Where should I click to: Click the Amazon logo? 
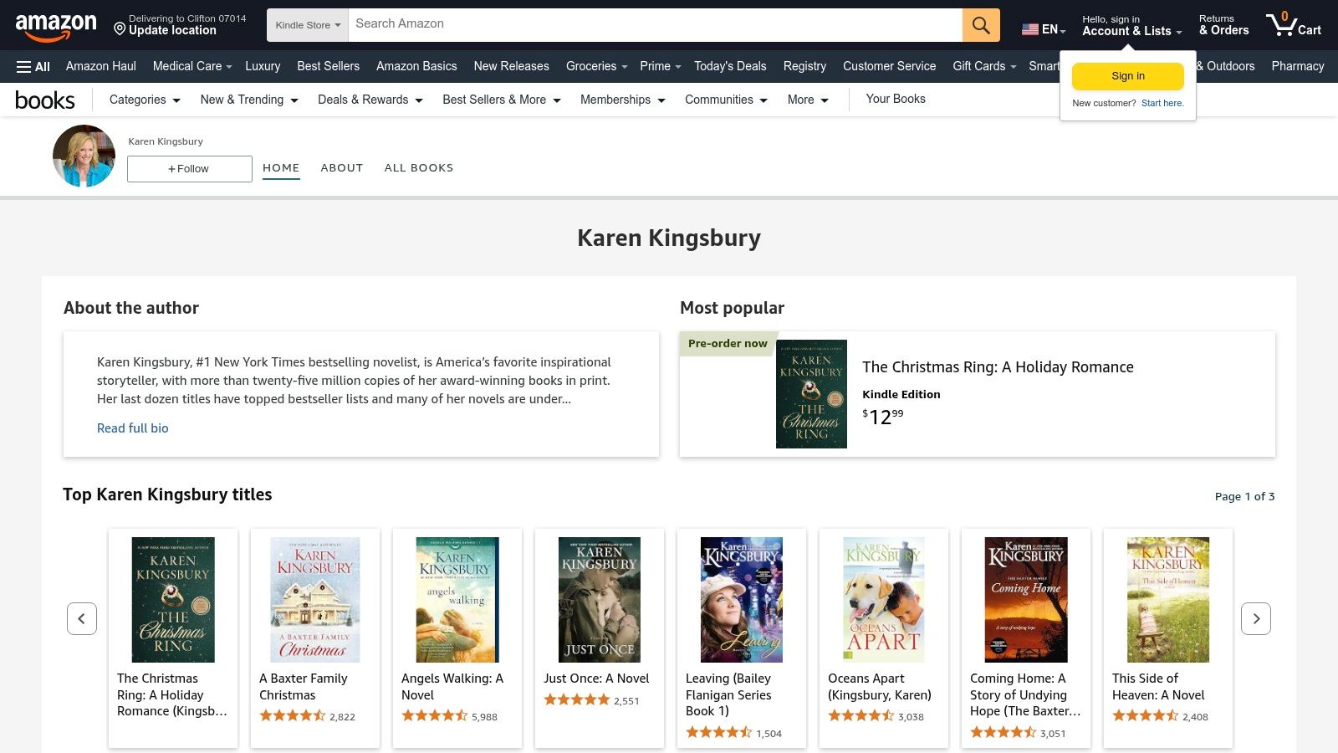click(x=56, y=26)
